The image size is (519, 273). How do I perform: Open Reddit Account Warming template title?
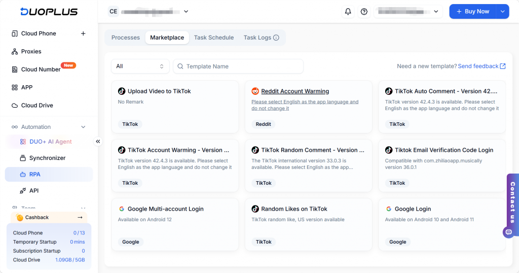295,91
